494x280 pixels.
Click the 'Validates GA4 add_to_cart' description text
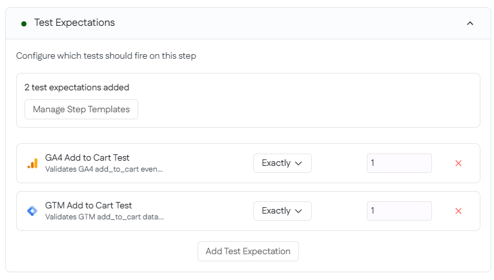tap(104, 169)
